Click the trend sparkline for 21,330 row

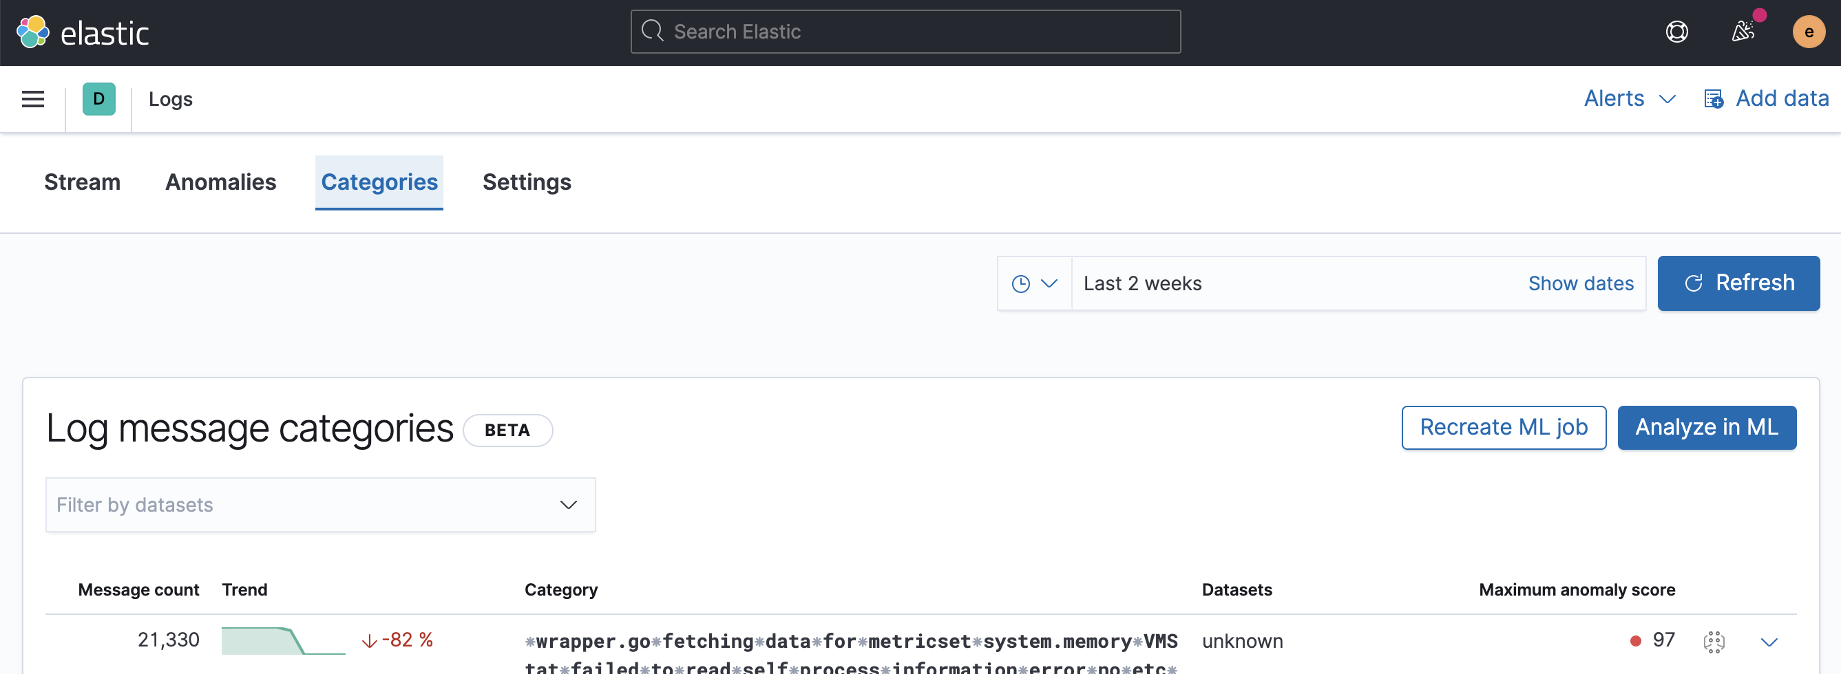tap(283, 640)
